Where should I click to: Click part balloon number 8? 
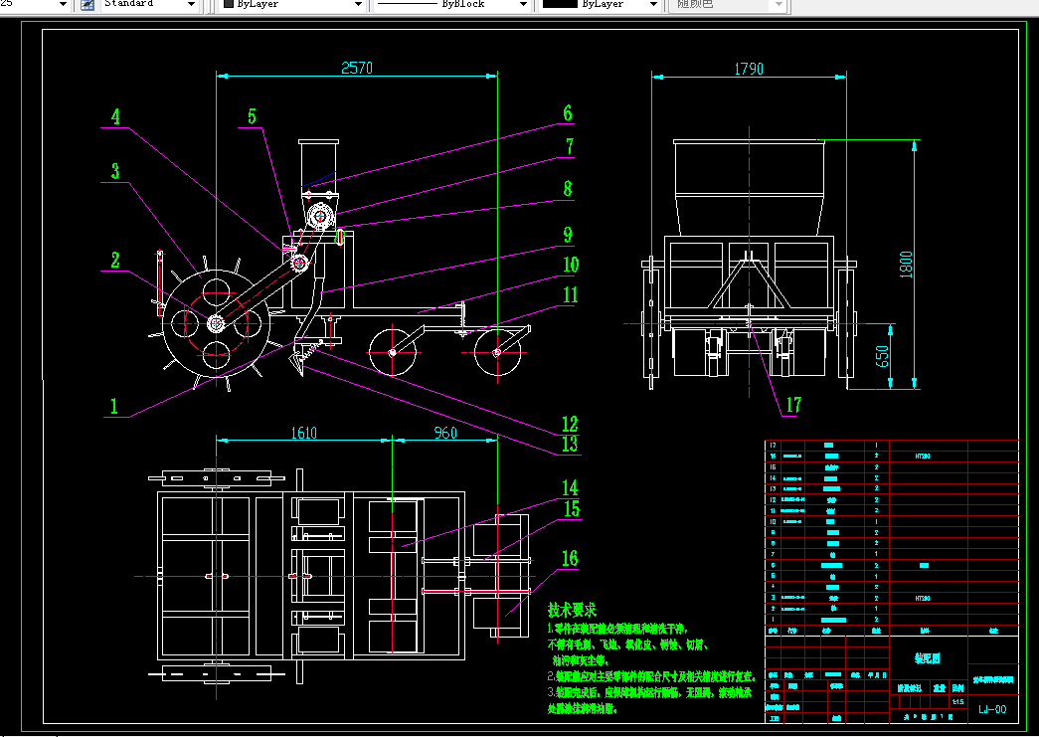point(568,189)
